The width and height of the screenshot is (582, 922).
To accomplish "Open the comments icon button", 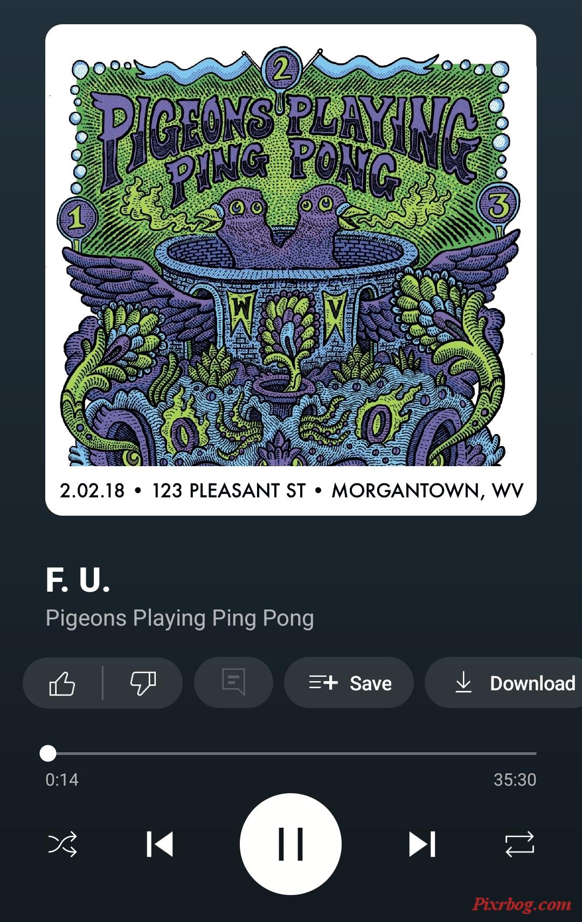I will (233, 683).
